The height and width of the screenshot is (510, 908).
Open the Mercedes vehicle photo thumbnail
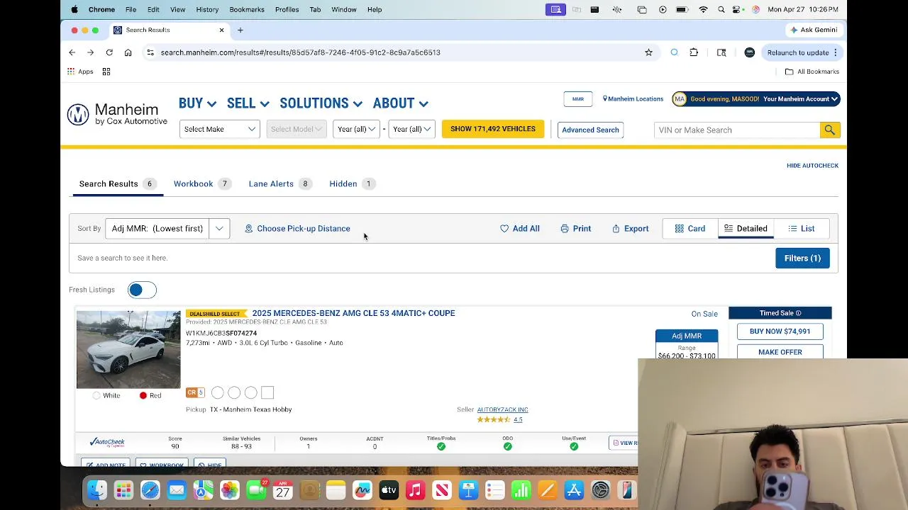click(x=128, y=349)
